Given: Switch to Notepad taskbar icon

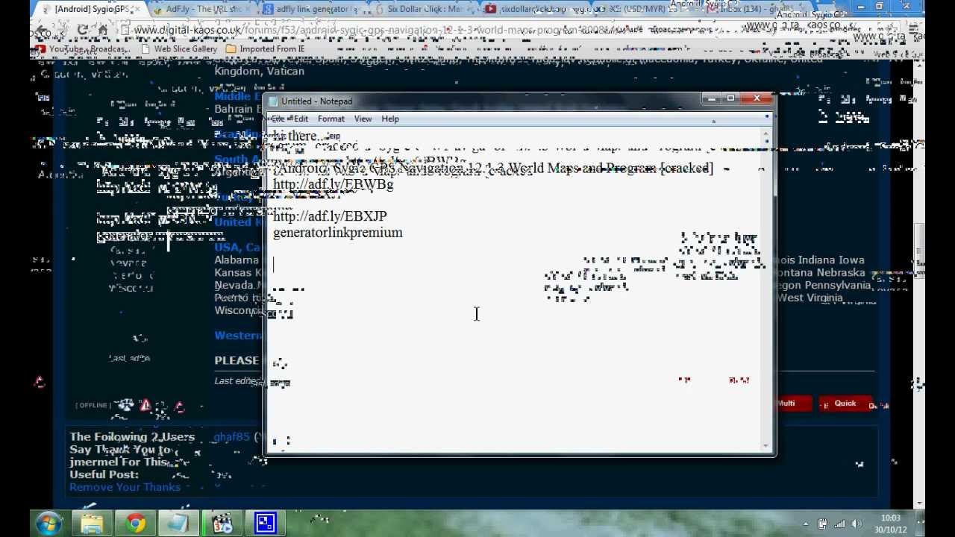Looking at the screenshot, I should coord(178,524).
